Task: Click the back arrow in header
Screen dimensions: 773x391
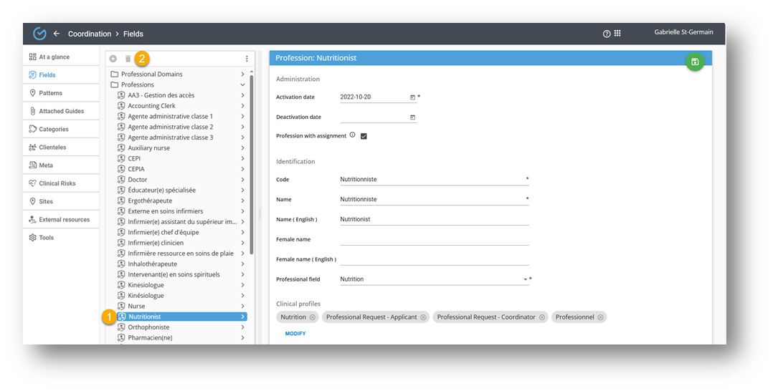Action: point(57,34)
